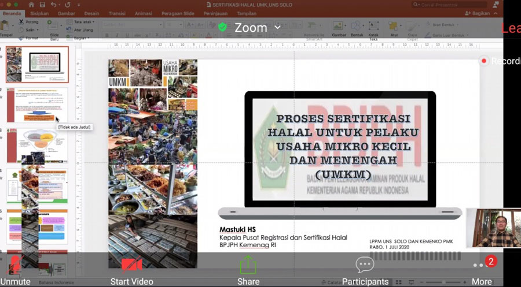The image size is (521, 287).
Task: Click the Potong scissors icon
Action: tap(21, 22)
